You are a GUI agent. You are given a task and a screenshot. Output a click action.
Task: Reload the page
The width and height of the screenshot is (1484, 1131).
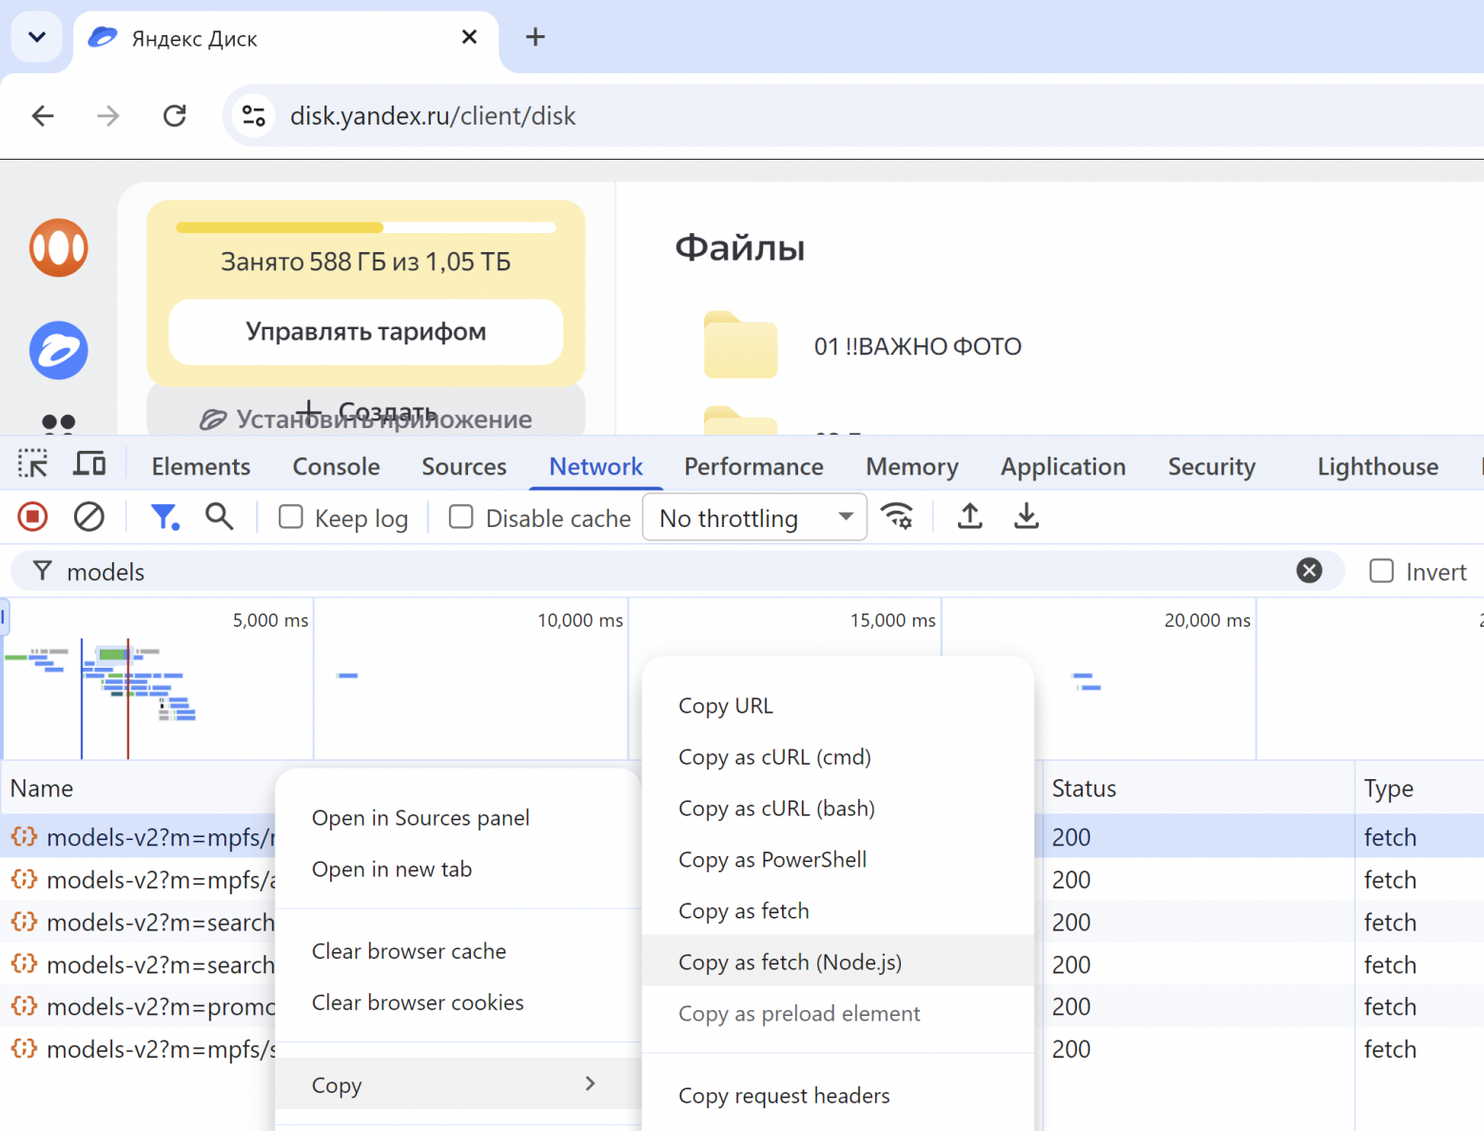click(x=174, y=116)
